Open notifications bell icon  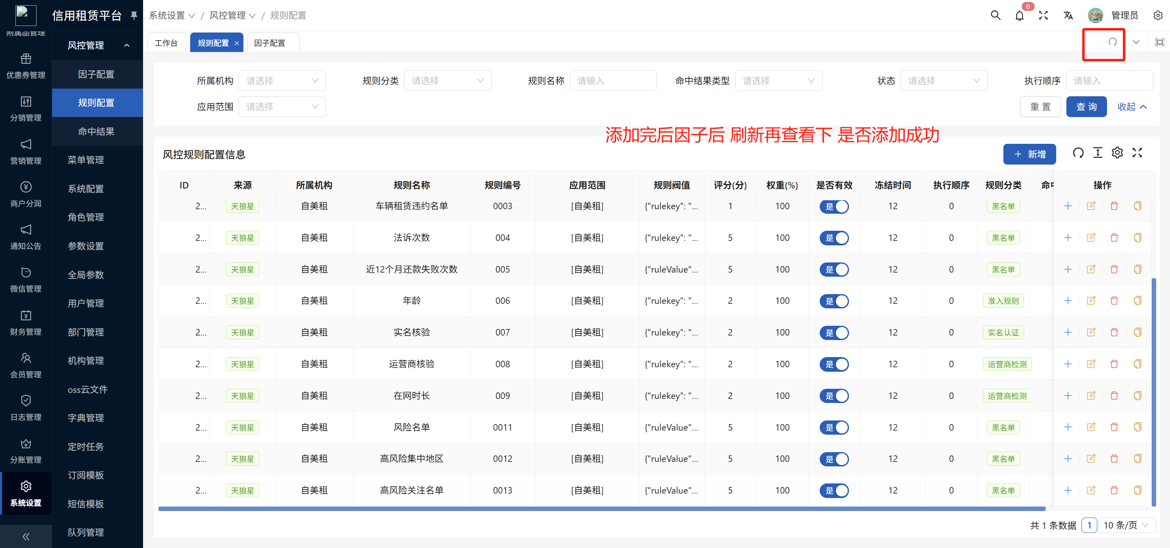click(1020, 16)
